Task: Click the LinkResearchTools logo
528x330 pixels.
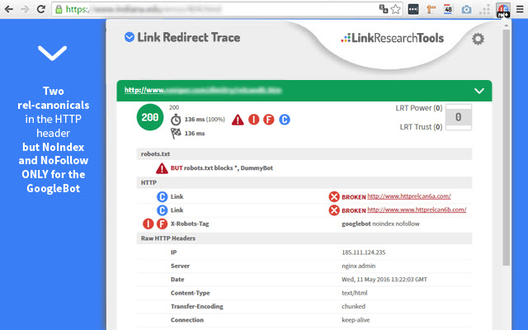Action: point(392,38)
